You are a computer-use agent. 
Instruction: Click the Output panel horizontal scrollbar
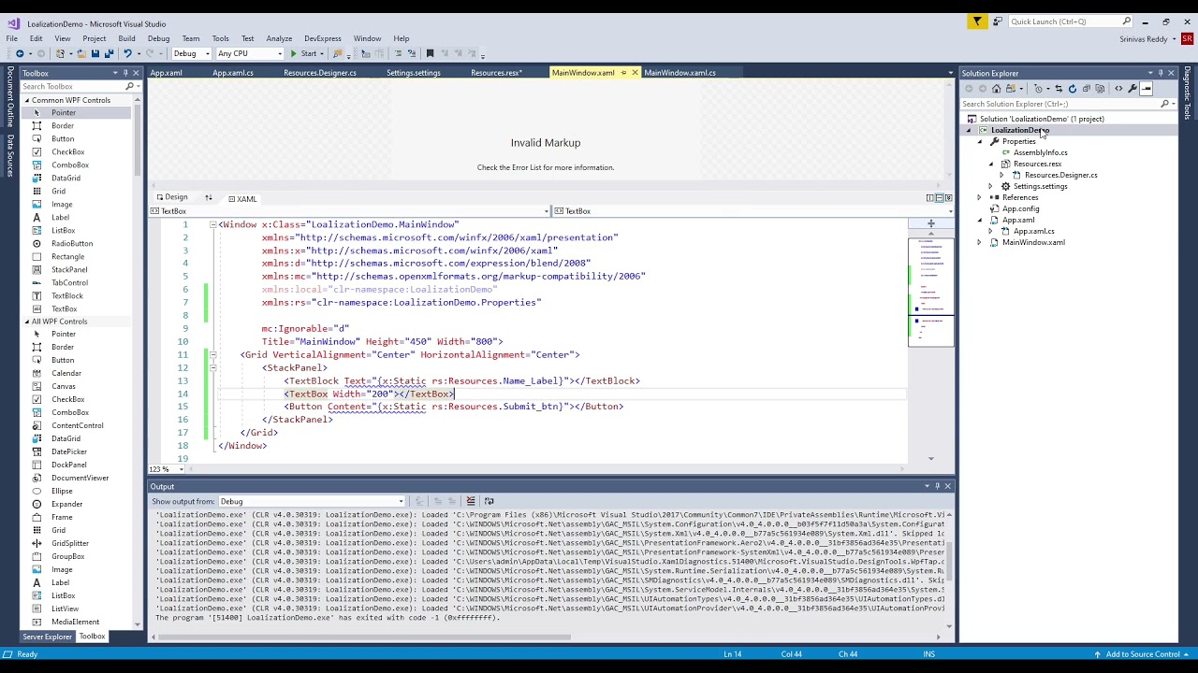coord(365,637)
